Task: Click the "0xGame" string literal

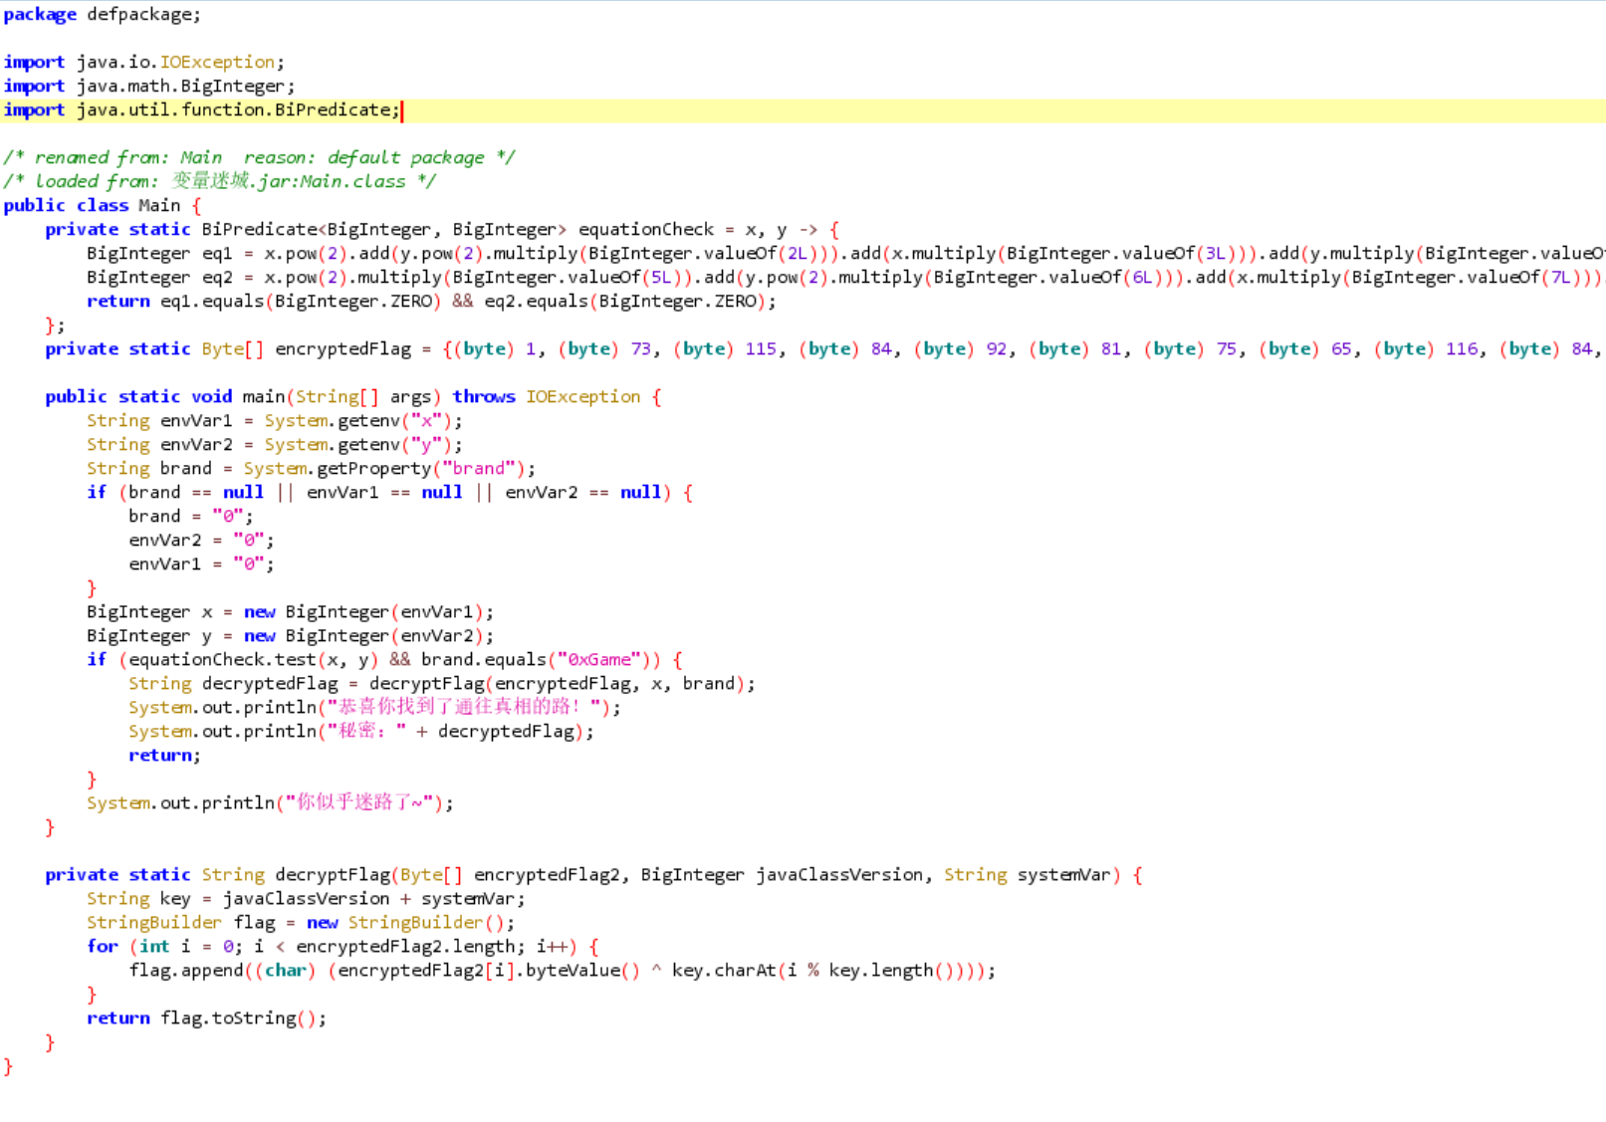Action: point(599,659)
